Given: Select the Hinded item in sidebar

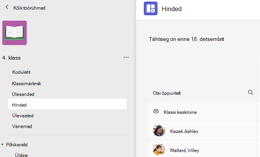Looking at the screenshot, I should pyautogui.click(x=67, y=104).
